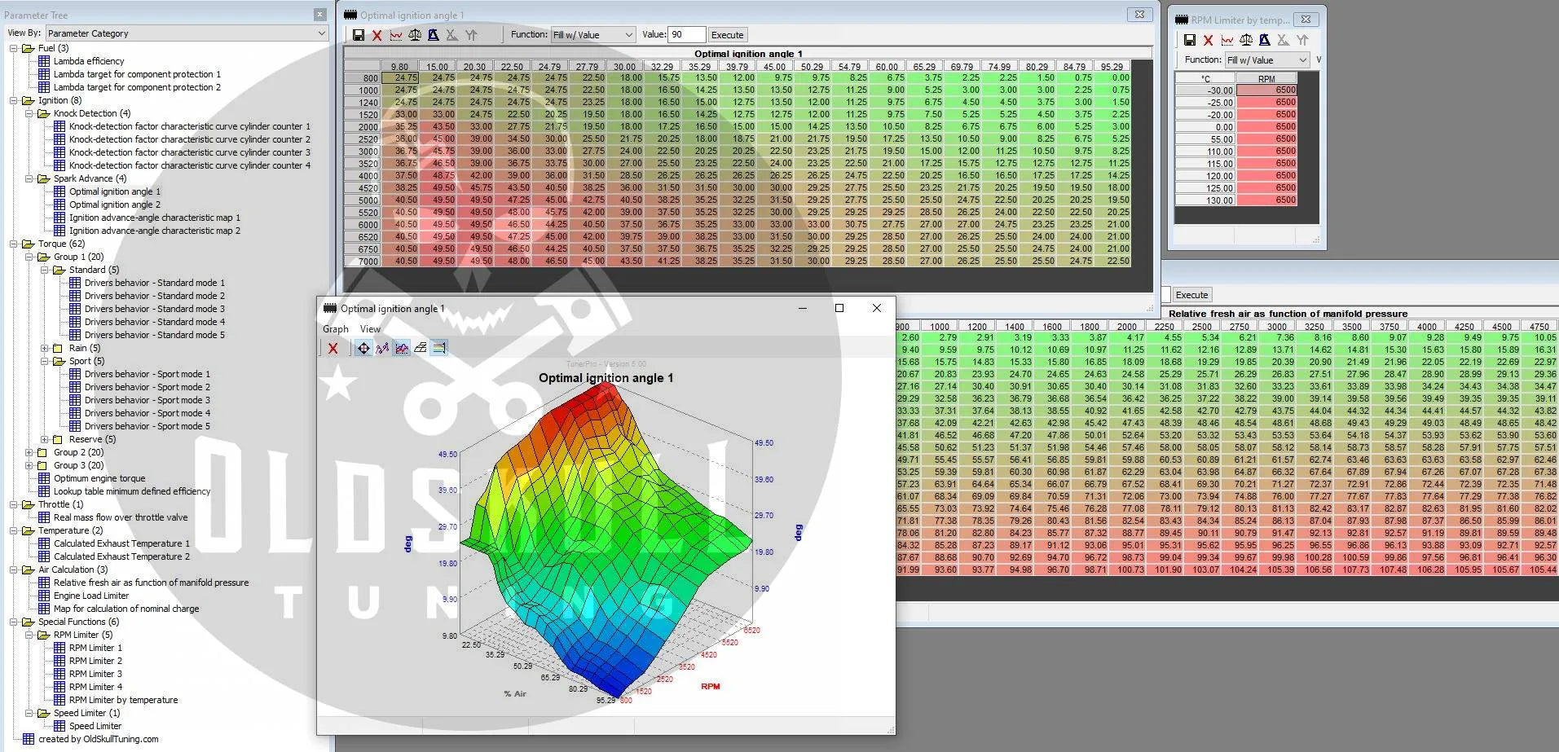Click the connected points icon in graph toolbar

tap(382, 349)
